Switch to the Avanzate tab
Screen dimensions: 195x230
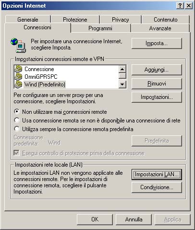click(160, 28)
